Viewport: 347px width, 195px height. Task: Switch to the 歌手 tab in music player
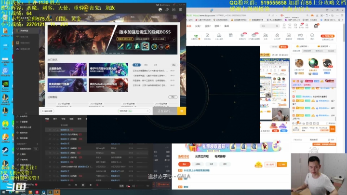pyautogui.click(x=55, y=119)
